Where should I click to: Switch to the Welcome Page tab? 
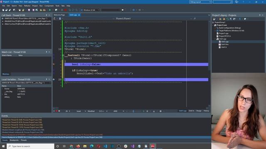point(59,15)
